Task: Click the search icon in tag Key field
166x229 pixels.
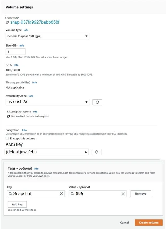Action: [10, 194]
